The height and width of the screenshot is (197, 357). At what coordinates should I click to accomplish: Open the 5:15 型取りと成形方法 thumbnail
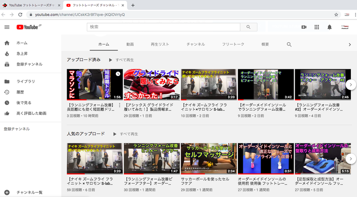(323, 159)
